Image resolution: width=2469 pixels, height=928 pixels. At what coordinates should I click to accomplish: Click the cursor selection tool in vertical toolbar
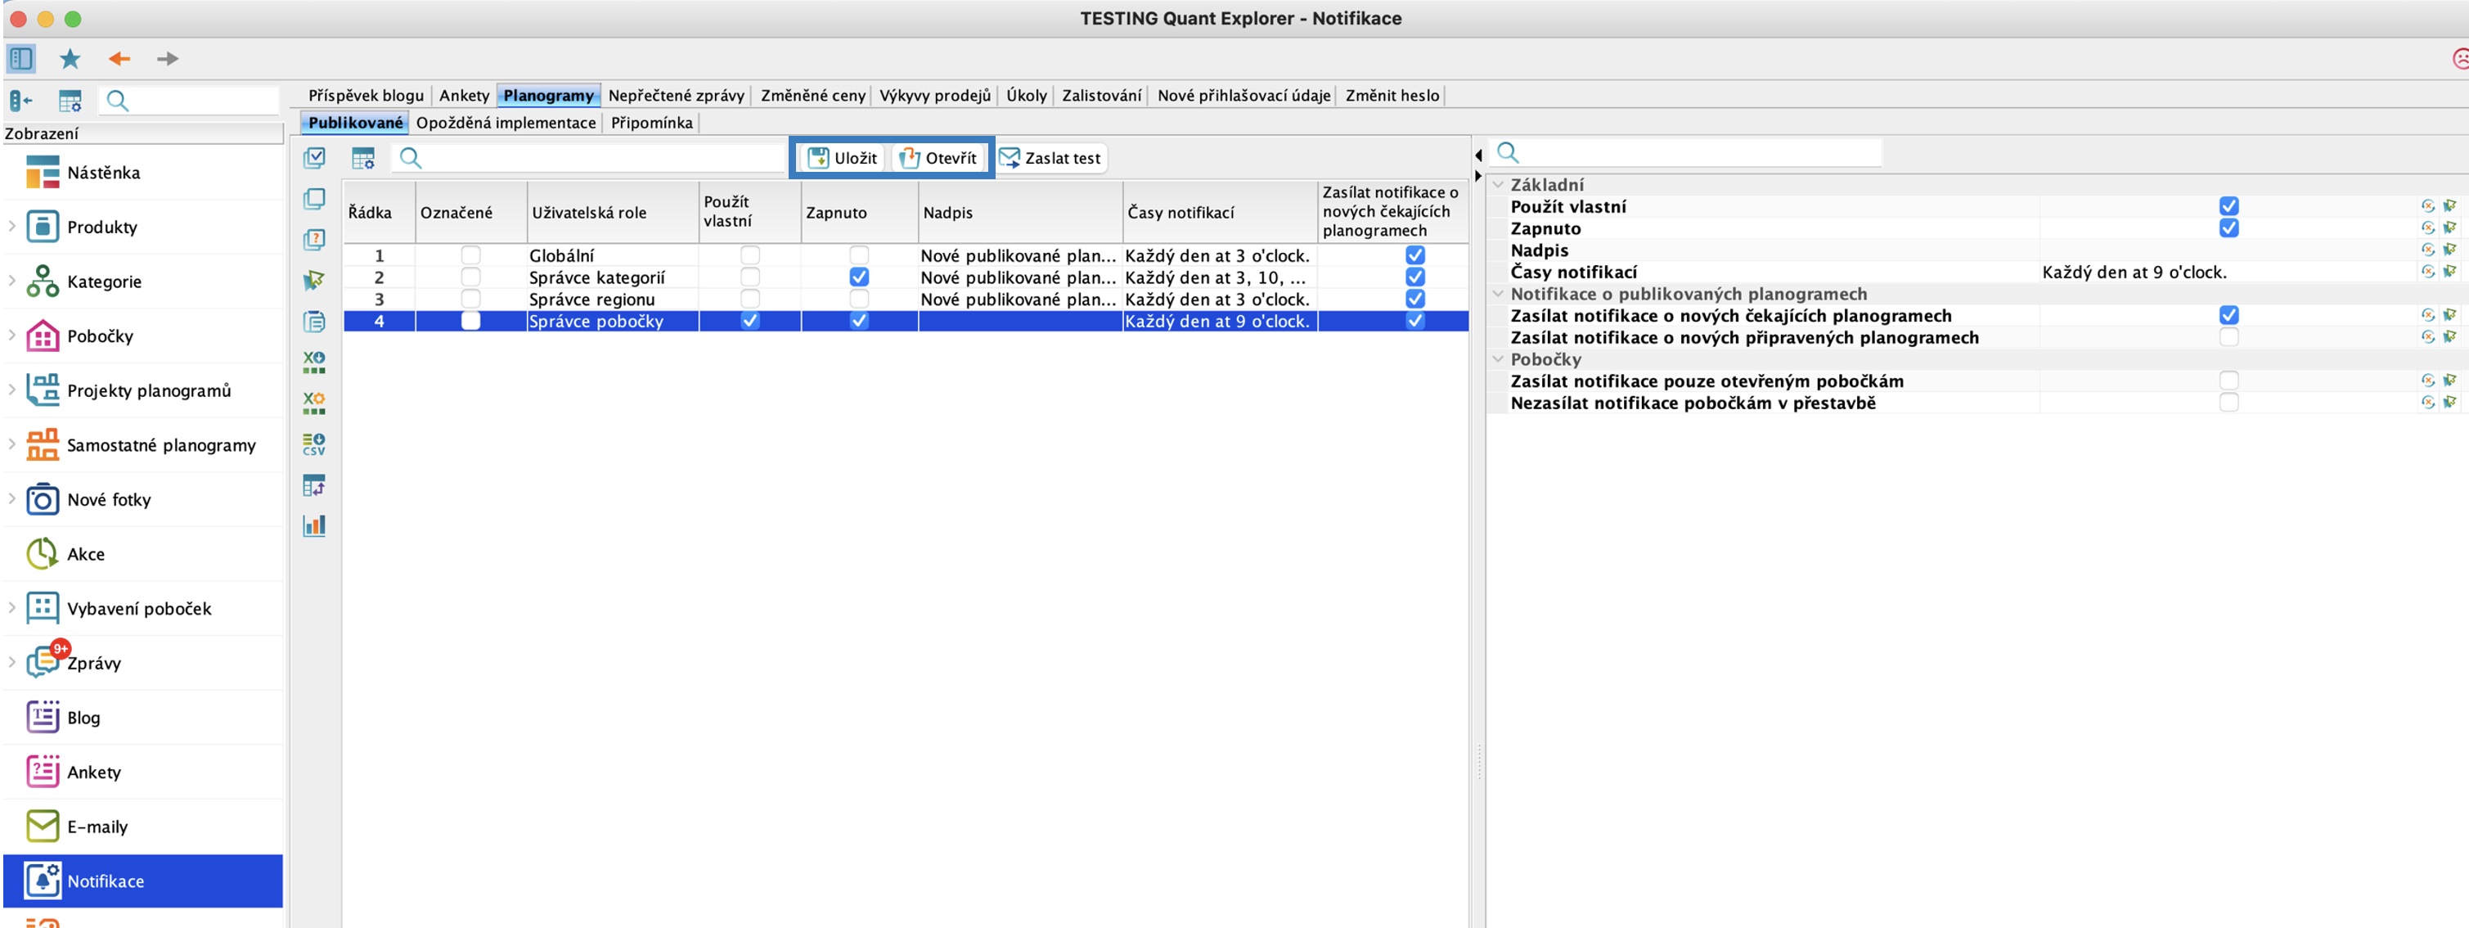[314, 280]
